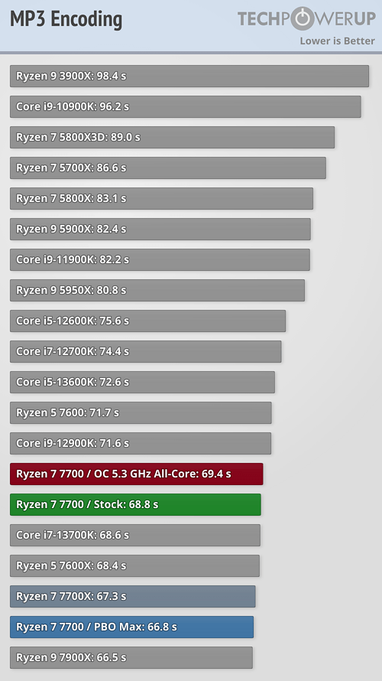Click the red Ryzen 7 7700 OC 5.3 GHz bar

pos(137,474)
